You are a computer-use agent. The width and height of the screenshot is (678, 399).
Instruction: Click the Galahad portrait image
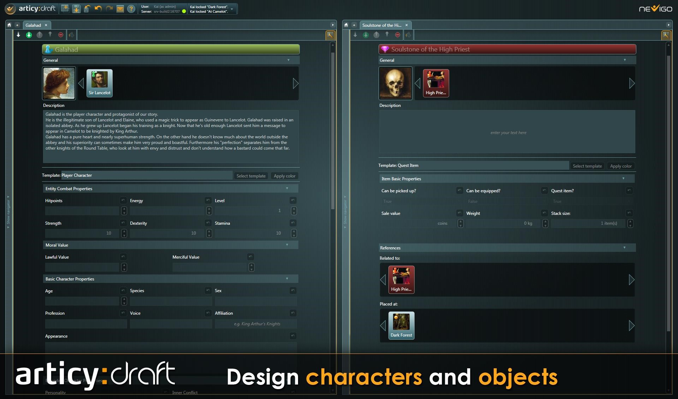(59, 83)
